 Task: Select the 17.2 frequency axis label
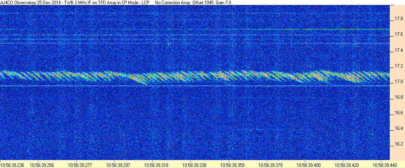(399, 66)
